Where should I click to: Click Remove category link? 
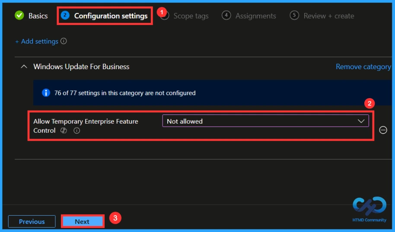pyautogui.click(x=363, y=67)
